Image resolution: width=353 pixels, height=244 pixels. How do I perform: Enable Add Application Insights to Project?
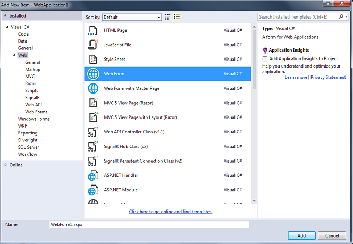pyautogui.click(x=265, y=59)
